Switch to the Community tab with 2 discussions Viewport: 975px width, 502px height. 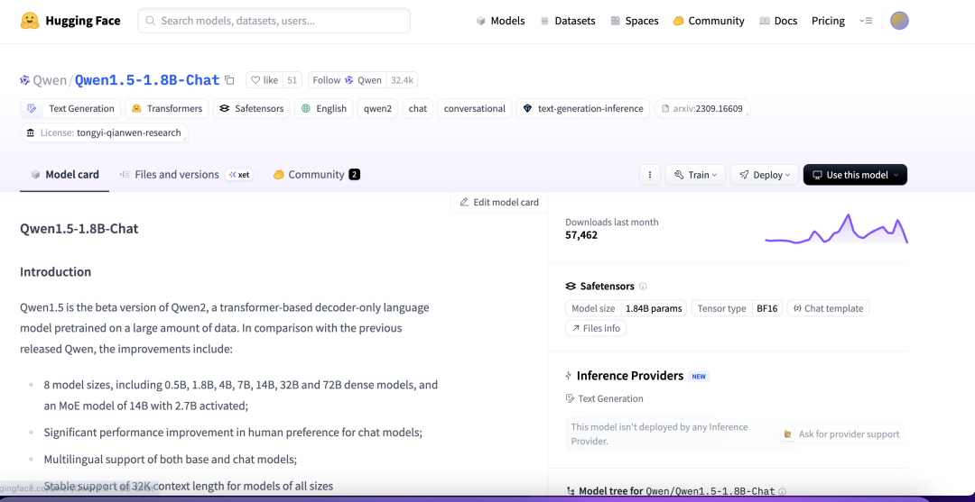(317, 174)
